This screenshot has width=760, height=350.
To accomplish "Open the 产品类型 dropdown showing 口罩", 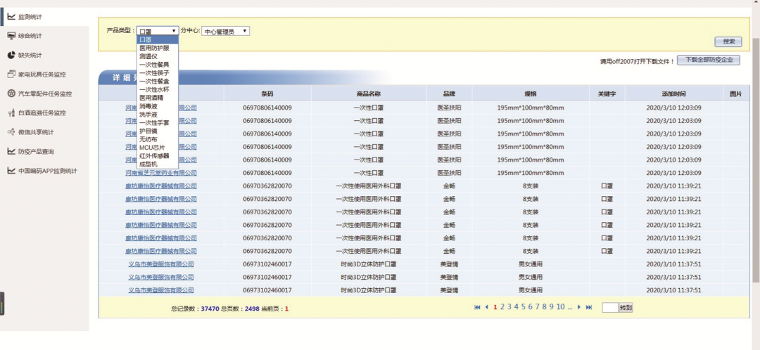I will pos(158,31).
